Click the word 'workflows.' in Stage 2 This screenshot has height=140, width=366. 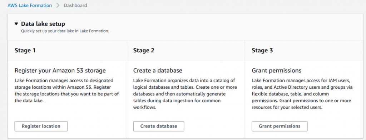[x=144, y=108]
